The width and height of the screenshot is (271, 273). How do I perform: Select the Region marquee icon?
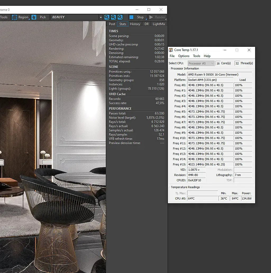(14, 17)
